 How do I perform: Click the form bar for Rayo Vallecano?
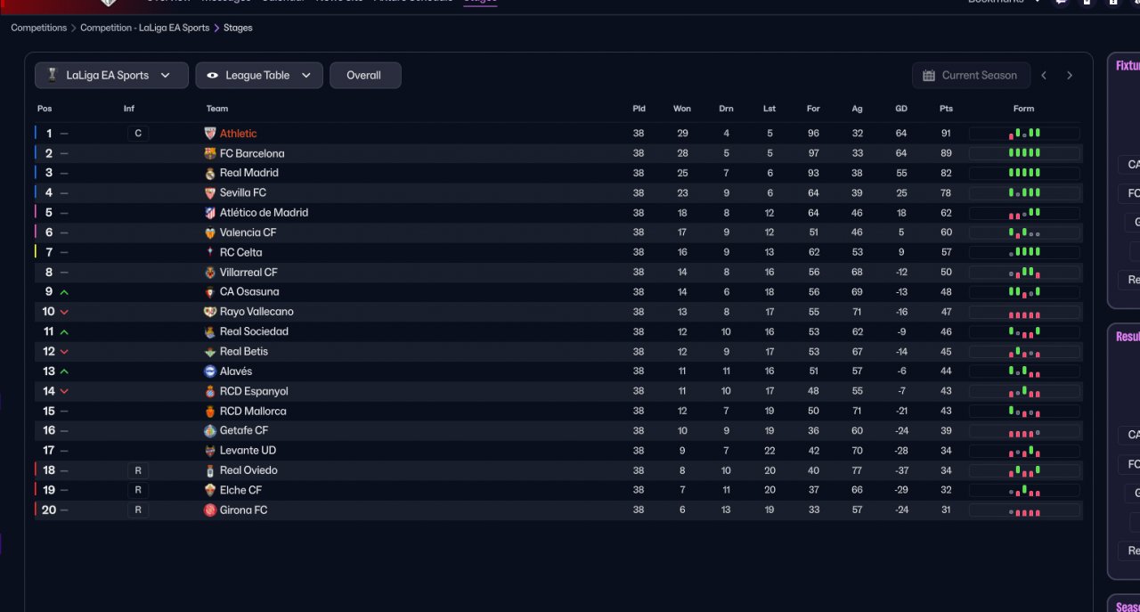[1024, 312]
